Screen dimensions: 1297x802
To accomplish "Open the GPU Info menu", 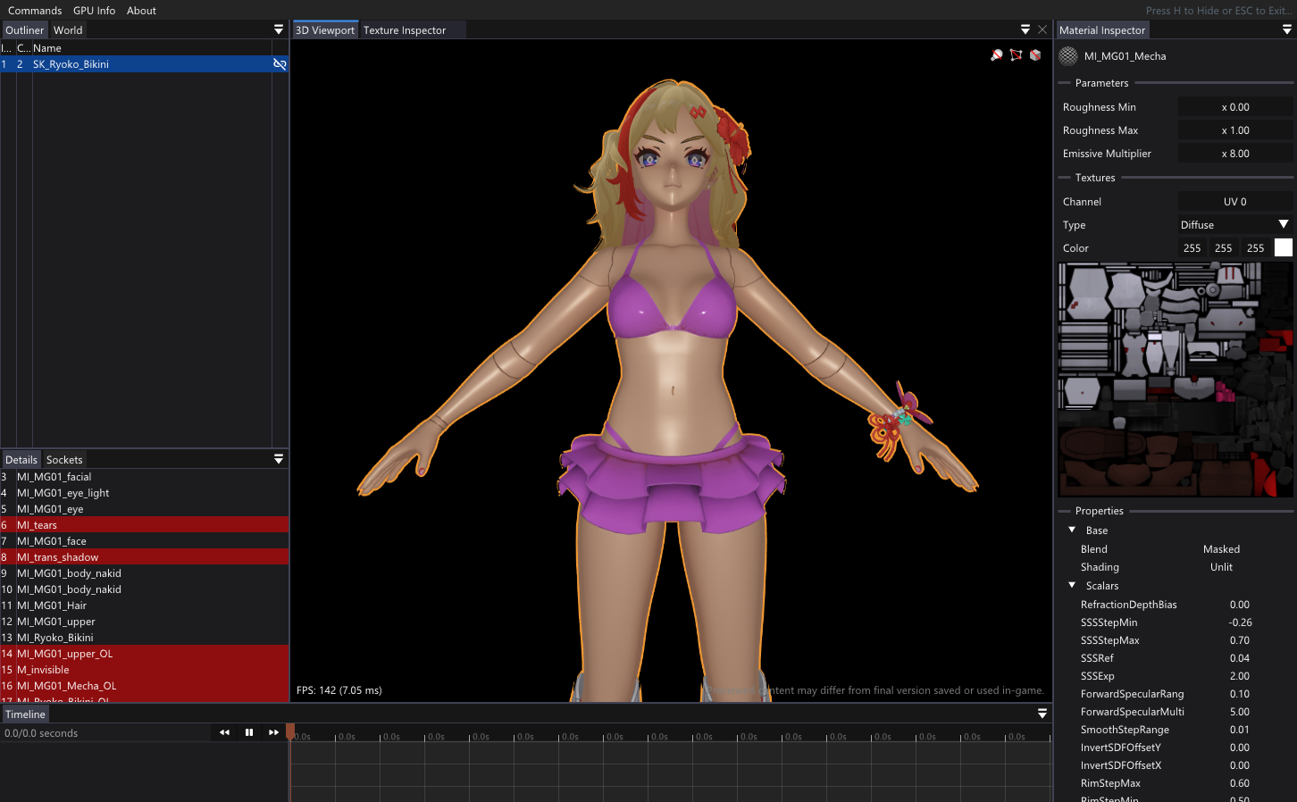I will tap(94, 11).
